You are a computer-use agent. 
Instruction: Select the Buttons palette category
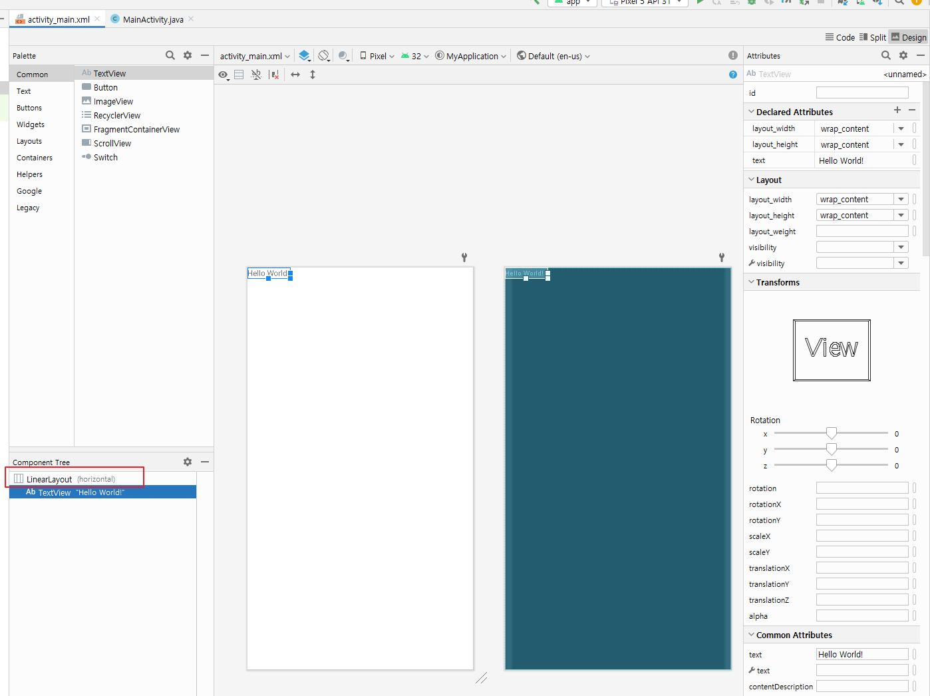pos(41,108)
